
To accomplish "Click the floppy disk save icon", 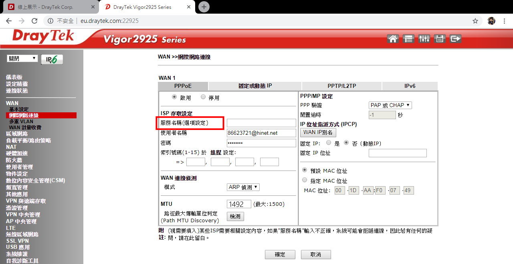I will 440,39.
